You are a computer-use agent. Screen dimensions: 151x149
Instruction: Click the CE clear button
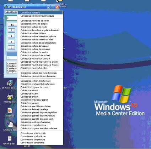12,25
